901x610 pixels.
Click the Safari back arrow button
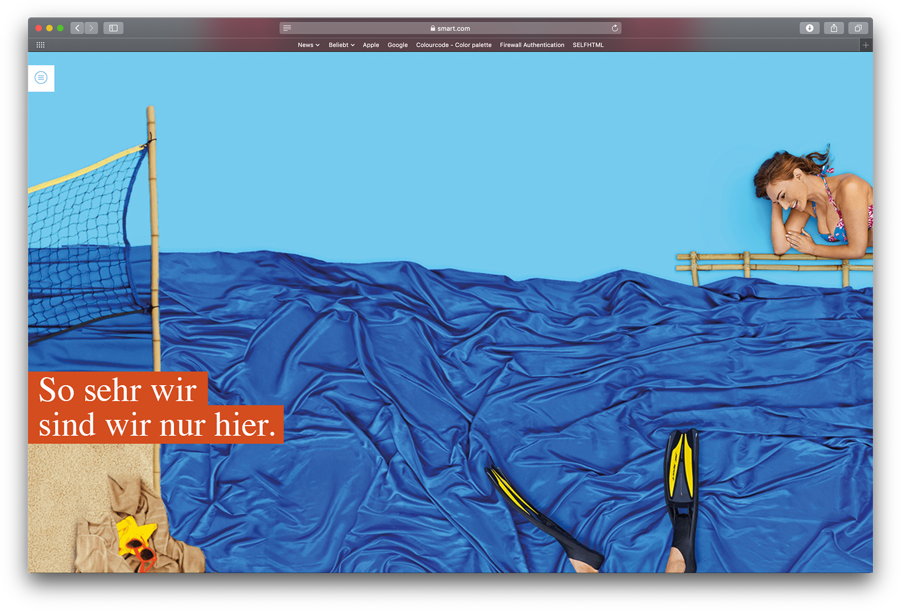[77, 28]
